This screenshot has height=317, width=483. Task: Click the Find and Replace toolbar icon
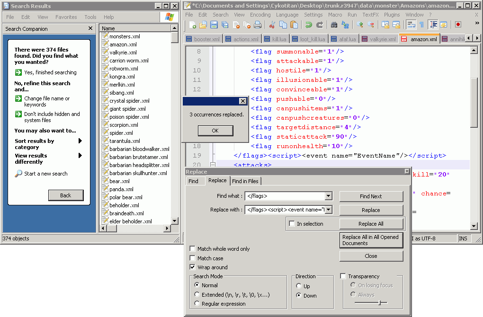(345, 25)
